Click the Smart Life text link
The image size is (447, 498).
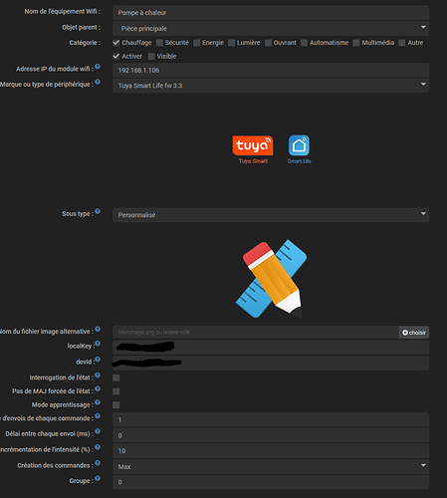click(x=299, y=161)
